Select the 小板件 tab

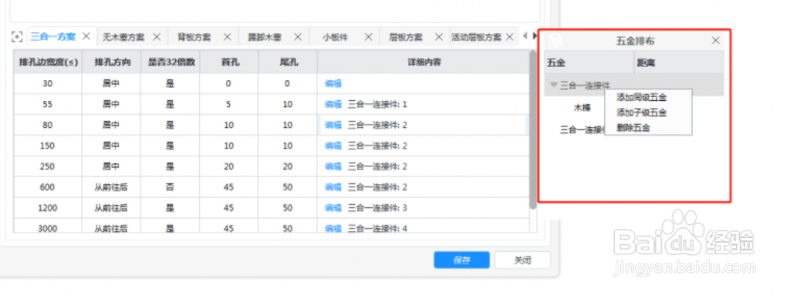click(x=336, y=37)
